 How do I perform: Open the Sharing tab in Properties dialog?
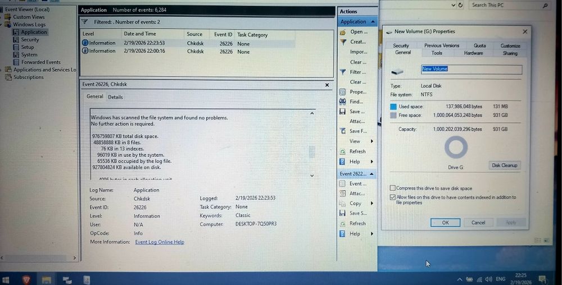click(x=510, y=53)
